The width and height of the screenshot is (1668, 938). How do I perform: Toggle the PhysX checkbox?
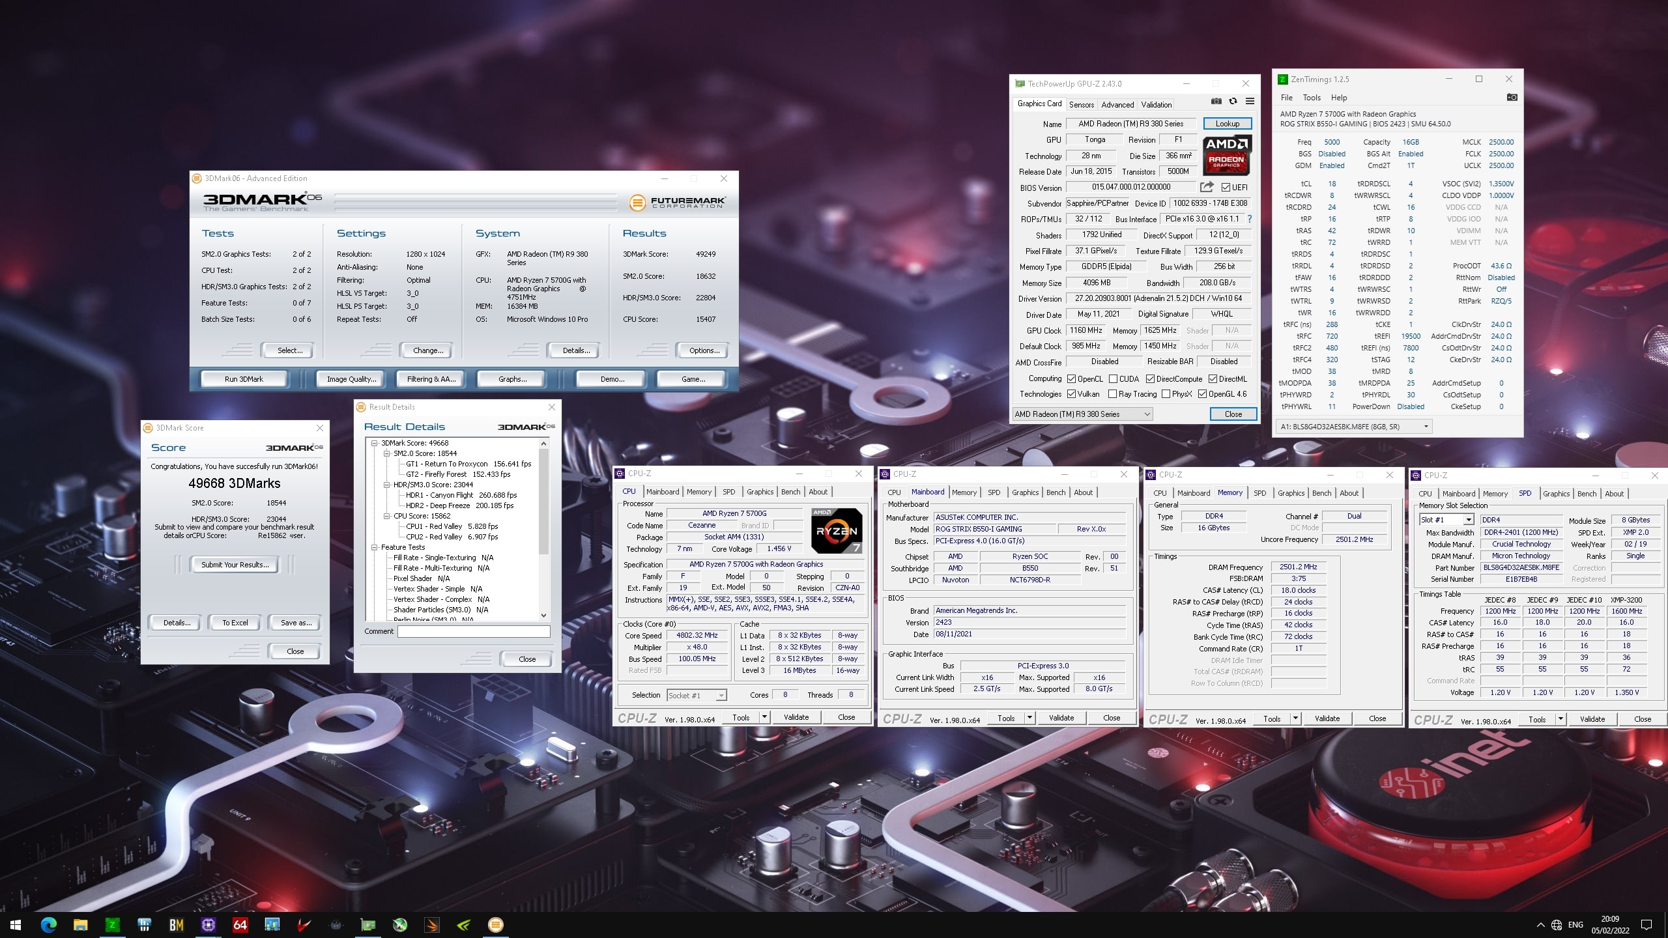click(x=1166, y=394)
